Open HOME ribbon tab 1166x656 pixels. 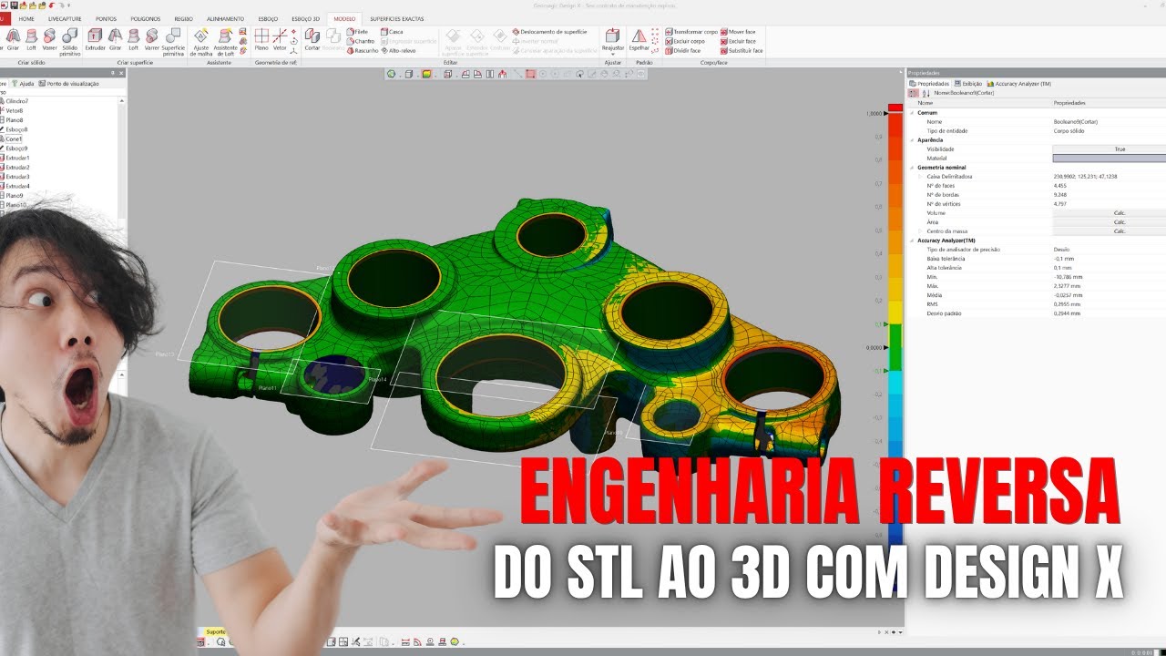(26, 18)
